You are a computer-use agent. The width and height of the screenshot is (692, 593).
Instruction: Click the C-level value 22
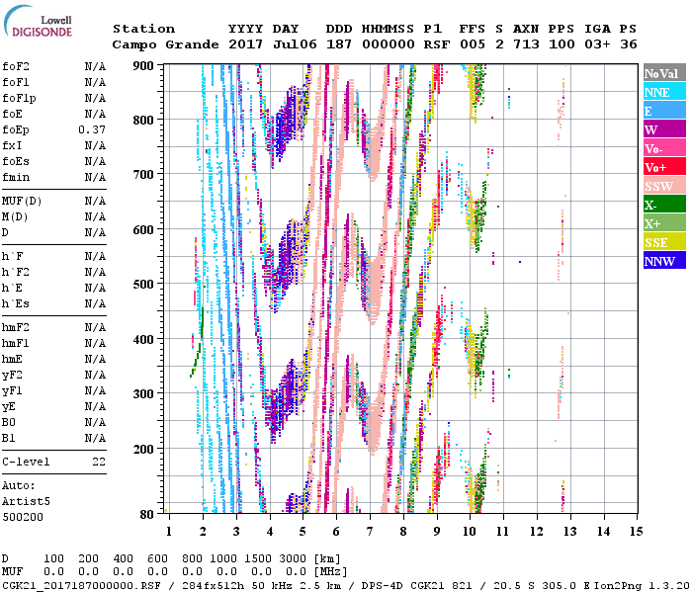click(x=99, y=462)
